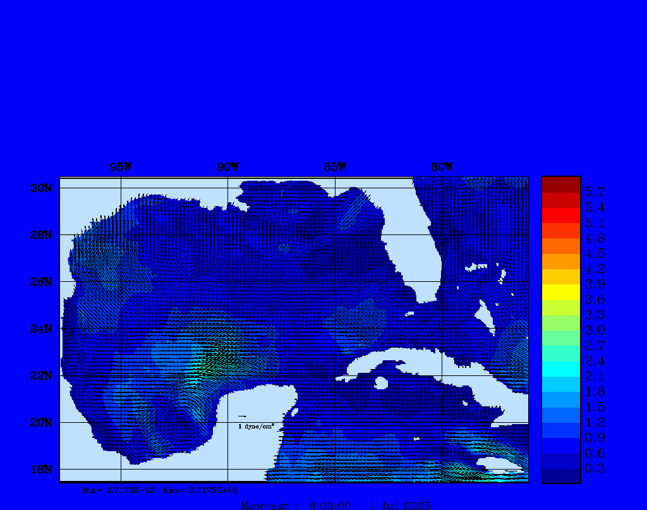Click the 18N latitude axis label

point(42,469)
